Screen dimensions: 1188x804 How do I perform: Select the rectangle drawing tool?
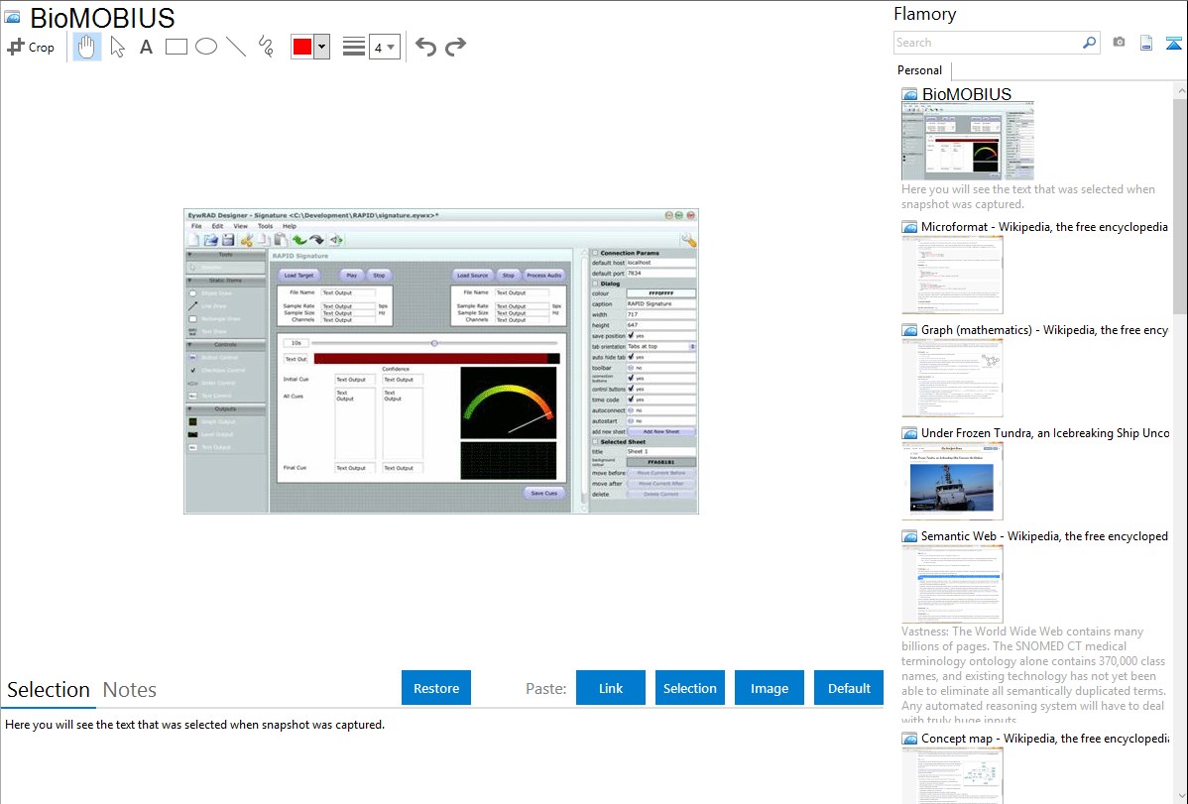pos(176,47)
